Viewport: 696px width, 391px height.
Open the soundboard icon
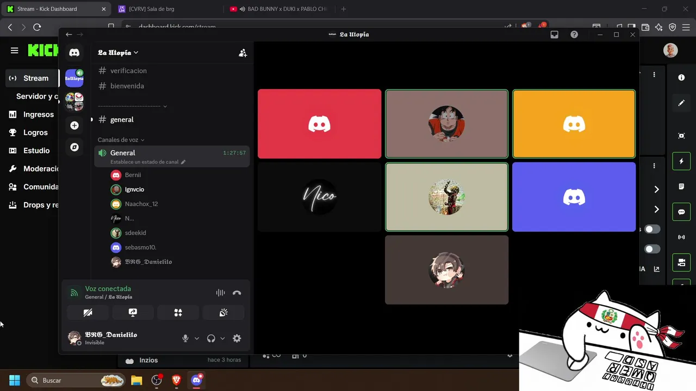pos(223,312)
